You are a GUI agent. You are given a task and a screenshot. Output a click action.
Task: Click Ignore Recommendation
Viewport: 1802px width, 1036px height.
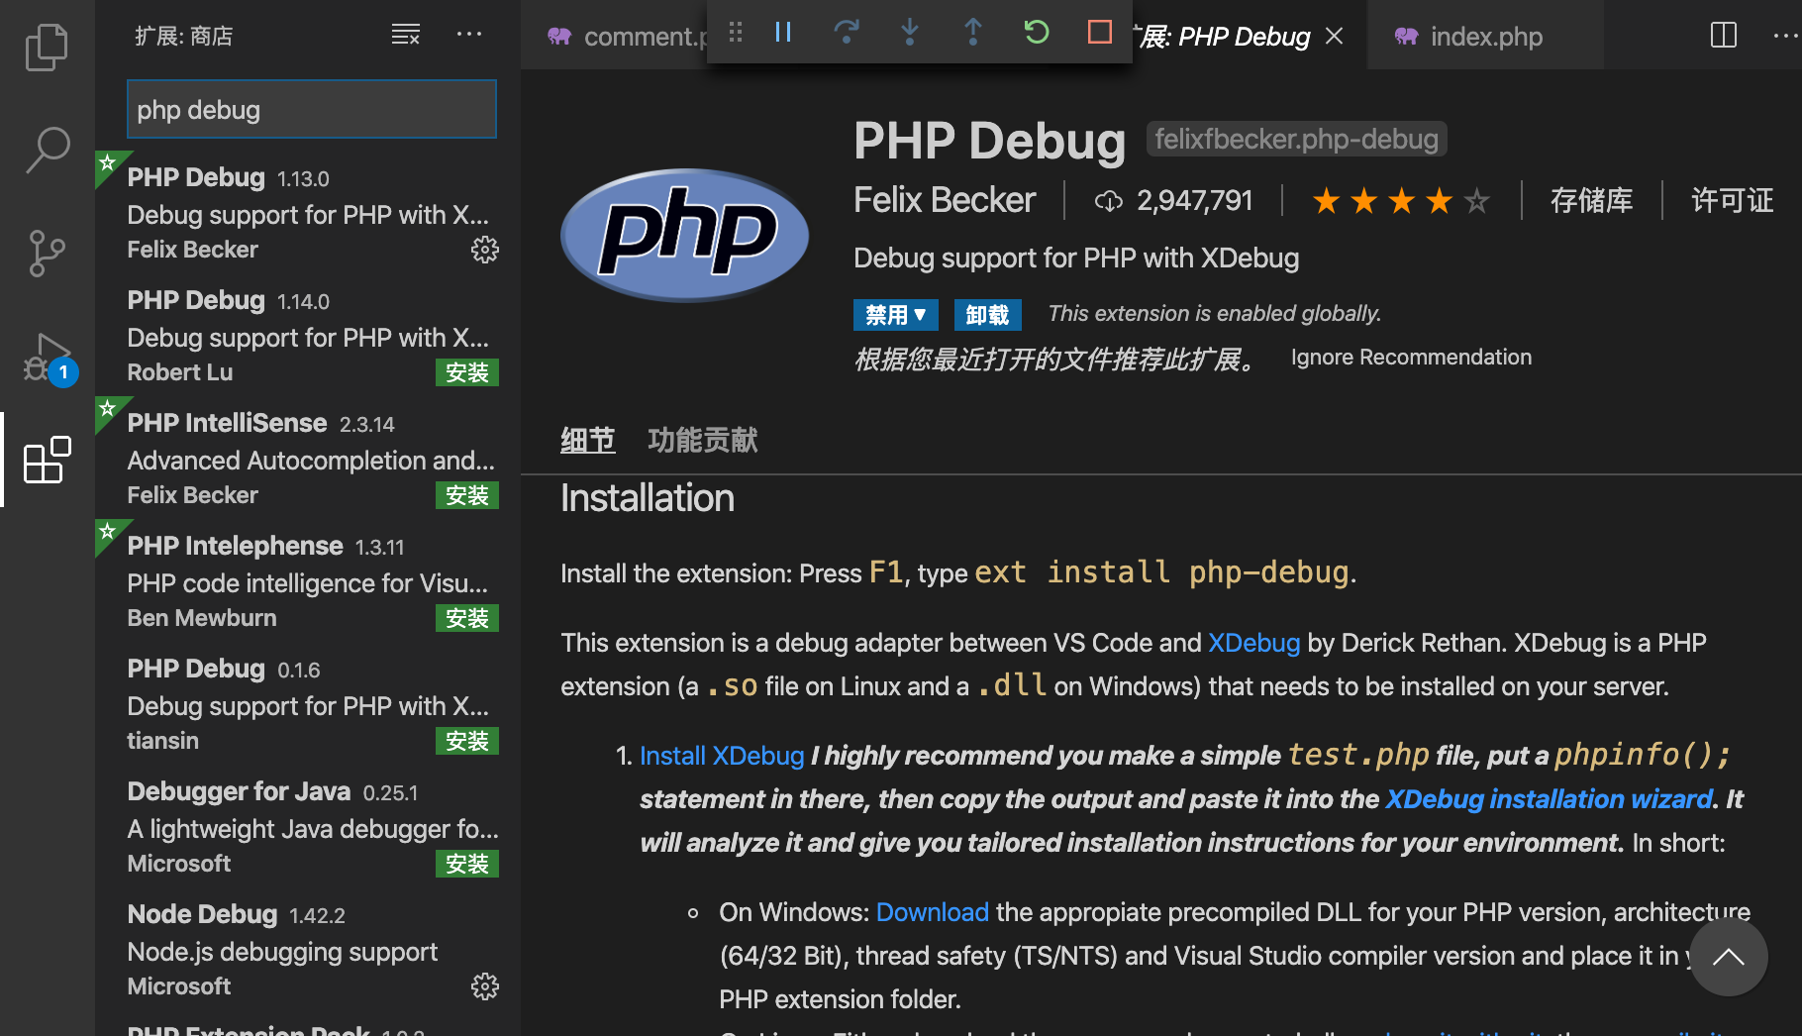[x=1411, y=357]
